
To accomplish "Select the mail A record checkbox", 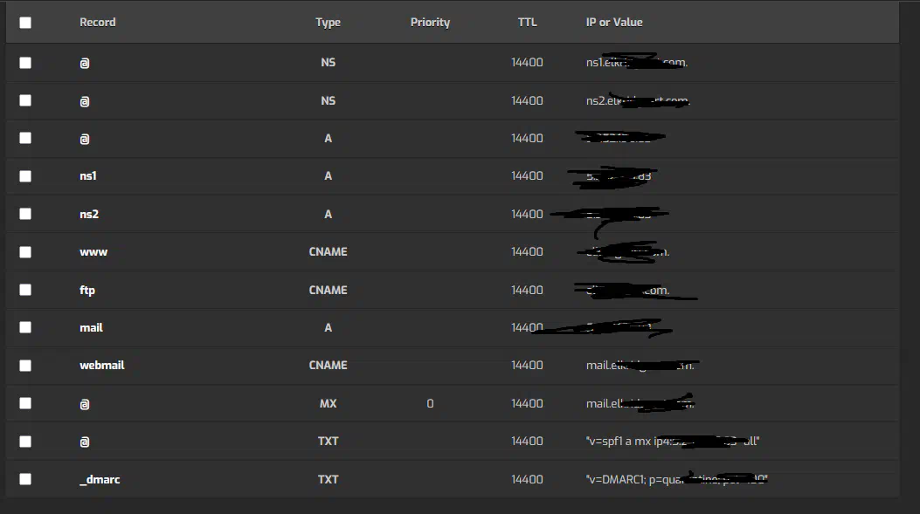I will click(25, 327).
